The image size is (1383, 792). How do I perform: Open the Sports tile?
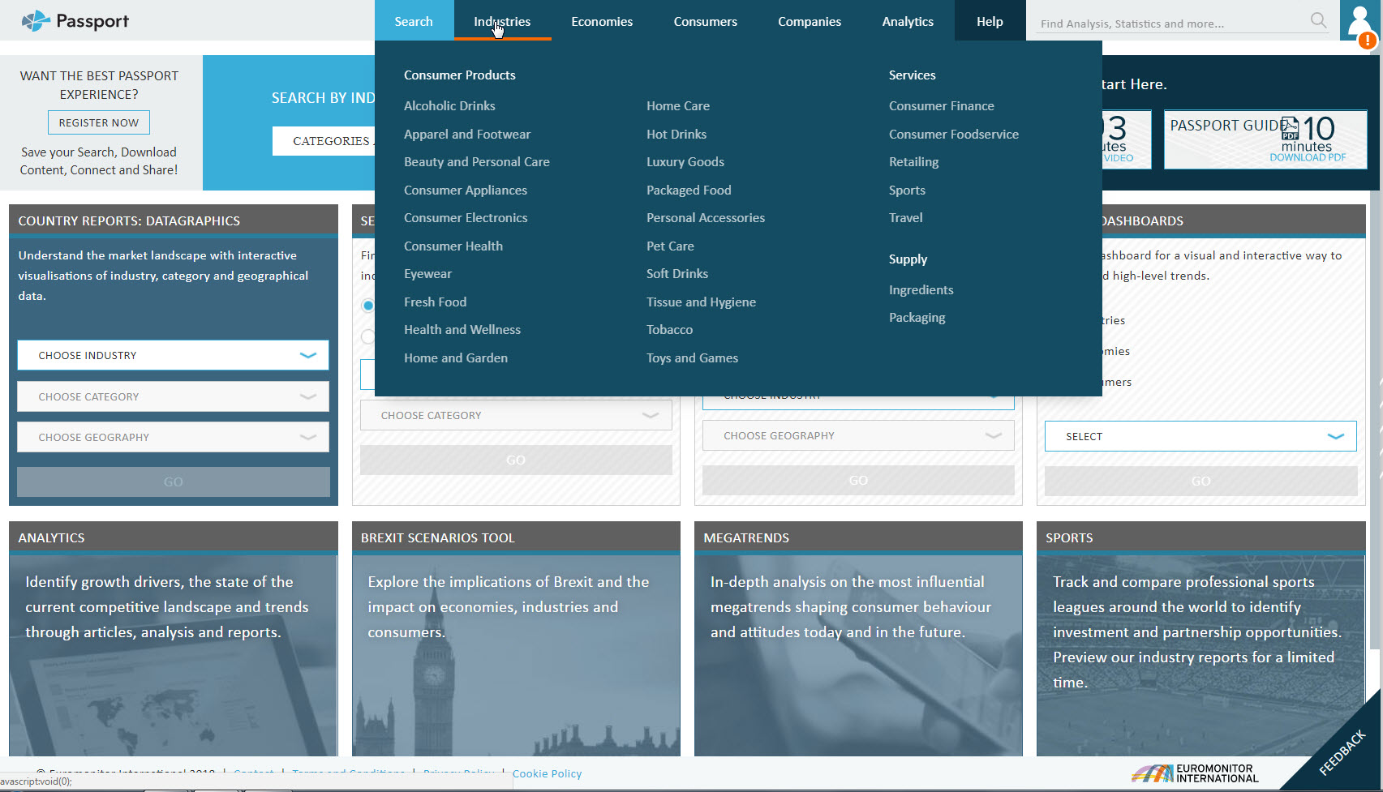pos(1200,639)
